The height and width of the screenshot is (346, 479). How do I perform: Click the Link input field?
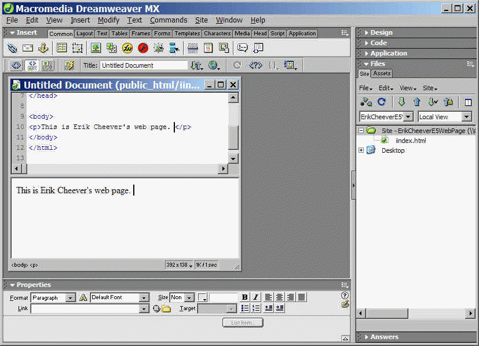coord(85,309)
